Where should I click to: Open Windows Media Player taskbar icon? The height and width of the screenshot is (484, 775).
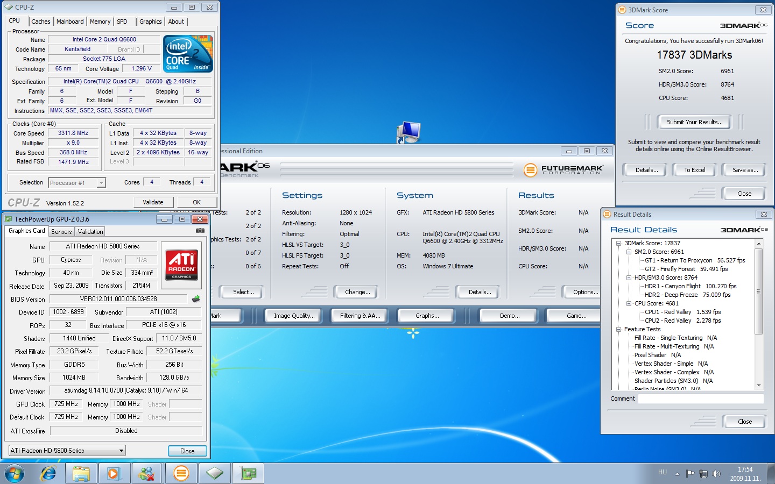coord(114,473)
